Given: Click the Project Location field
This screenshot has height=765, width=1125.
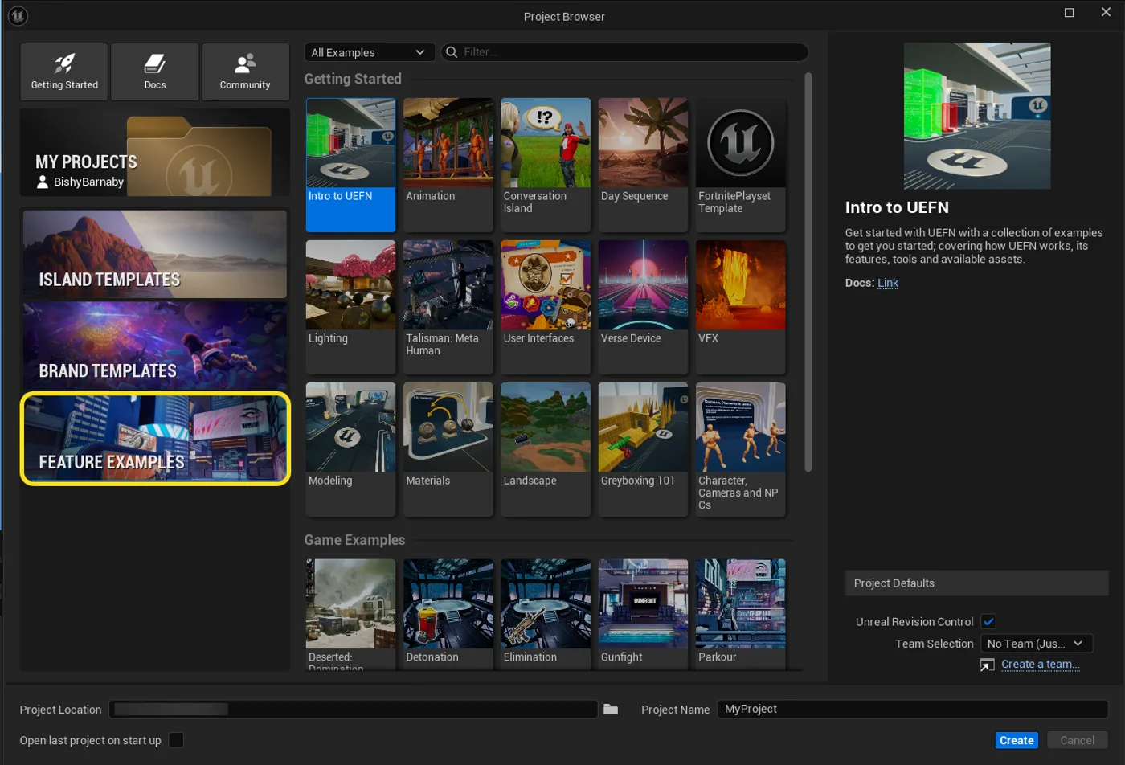Looking at the screenshot, I should [354, 709].
